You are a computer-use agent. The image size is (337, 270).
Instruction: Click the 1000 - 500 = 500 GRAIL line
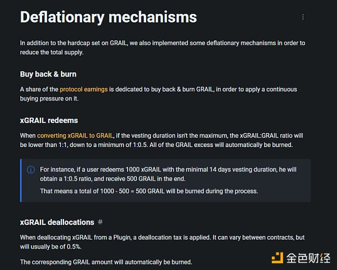pyautogui.click(x=149, y=191)
